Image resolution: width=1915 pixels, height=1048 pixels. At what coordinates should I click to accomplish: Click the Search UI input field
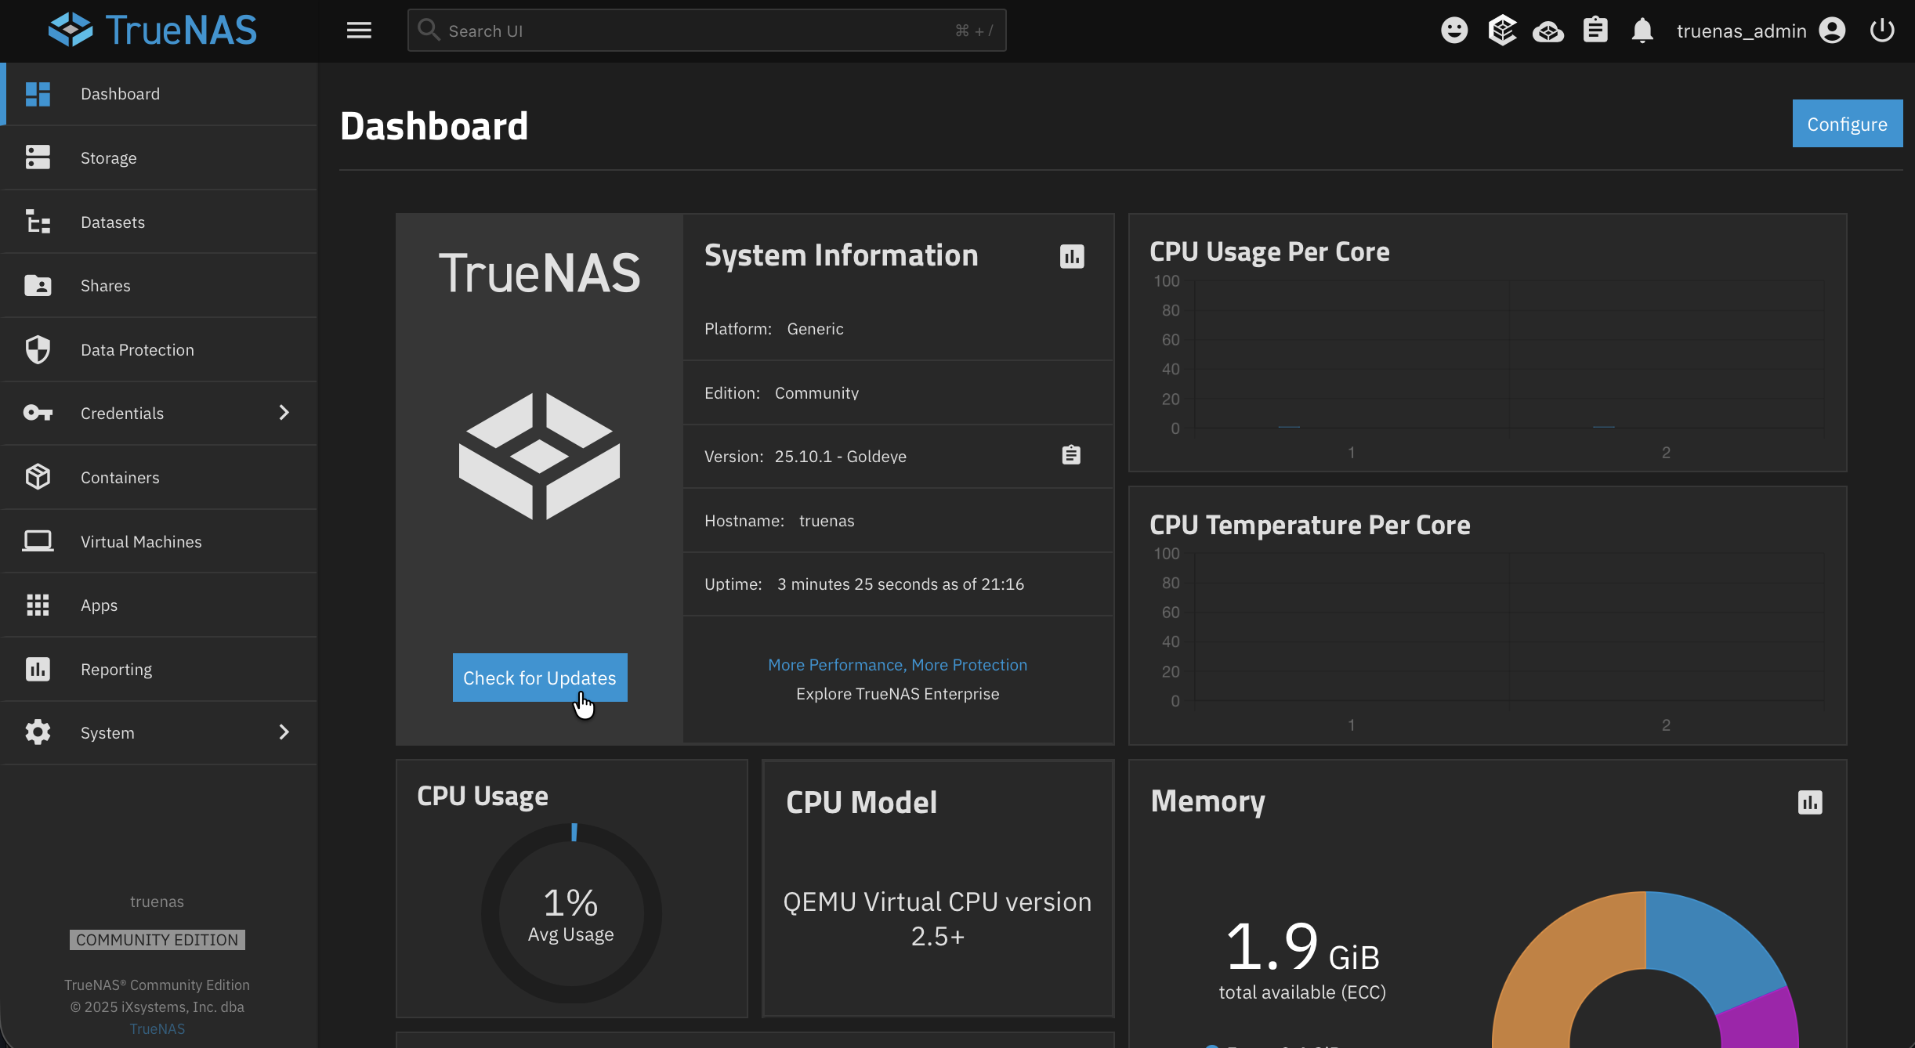(x=705, y=31)
